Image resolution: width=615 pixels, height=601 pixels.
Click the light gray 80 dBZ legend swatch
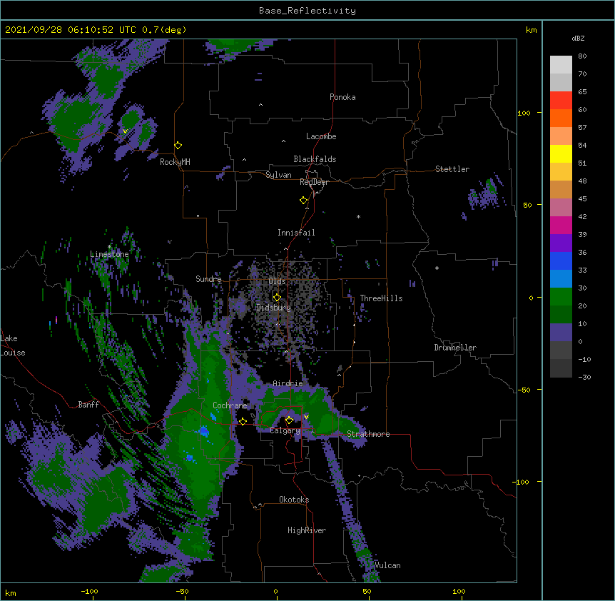pos(561,64)
